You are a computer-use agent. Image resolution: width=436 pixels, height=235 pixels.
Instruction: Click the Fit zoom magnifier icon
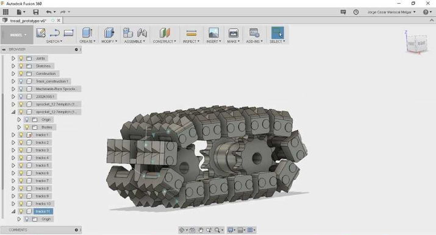(217, 230)
